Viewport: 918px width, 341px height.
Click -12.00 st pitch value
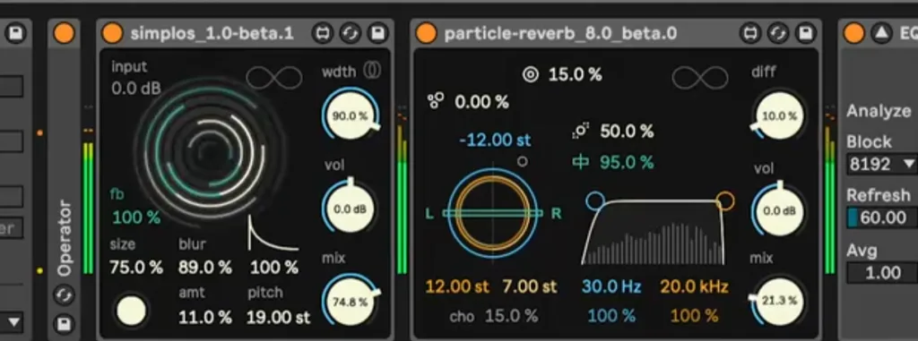[x=495, y=141]
